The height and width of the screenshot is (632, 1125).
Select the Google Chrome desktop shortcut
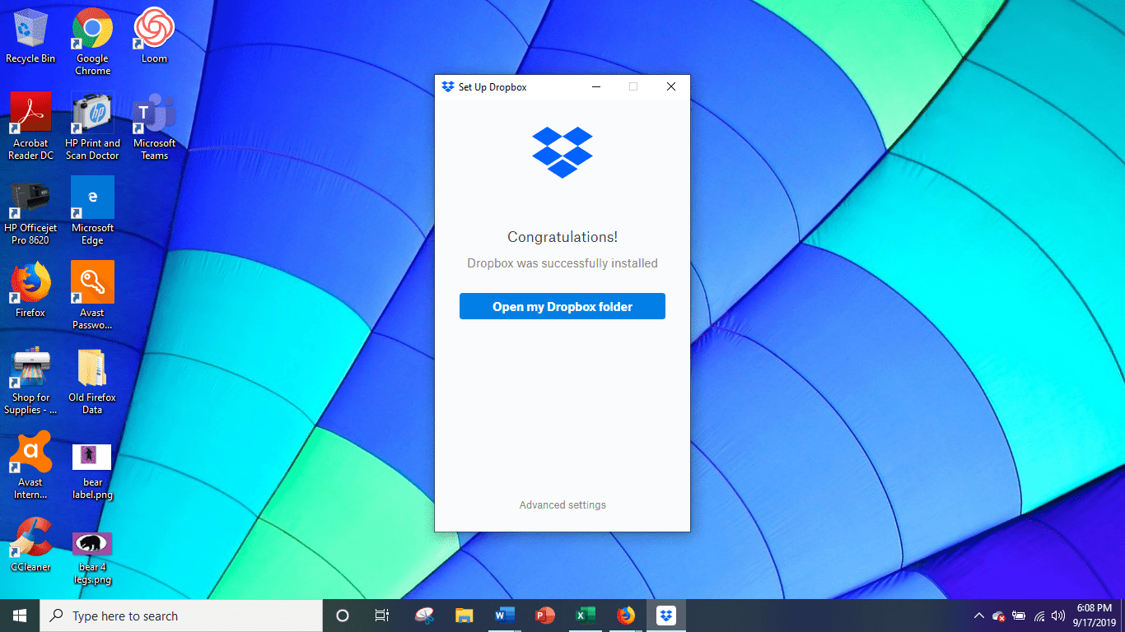(92, 41)
